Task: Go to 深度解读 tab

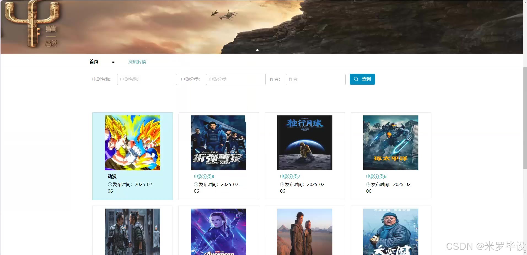Action: pyautogui.click(x=137, y=62)
